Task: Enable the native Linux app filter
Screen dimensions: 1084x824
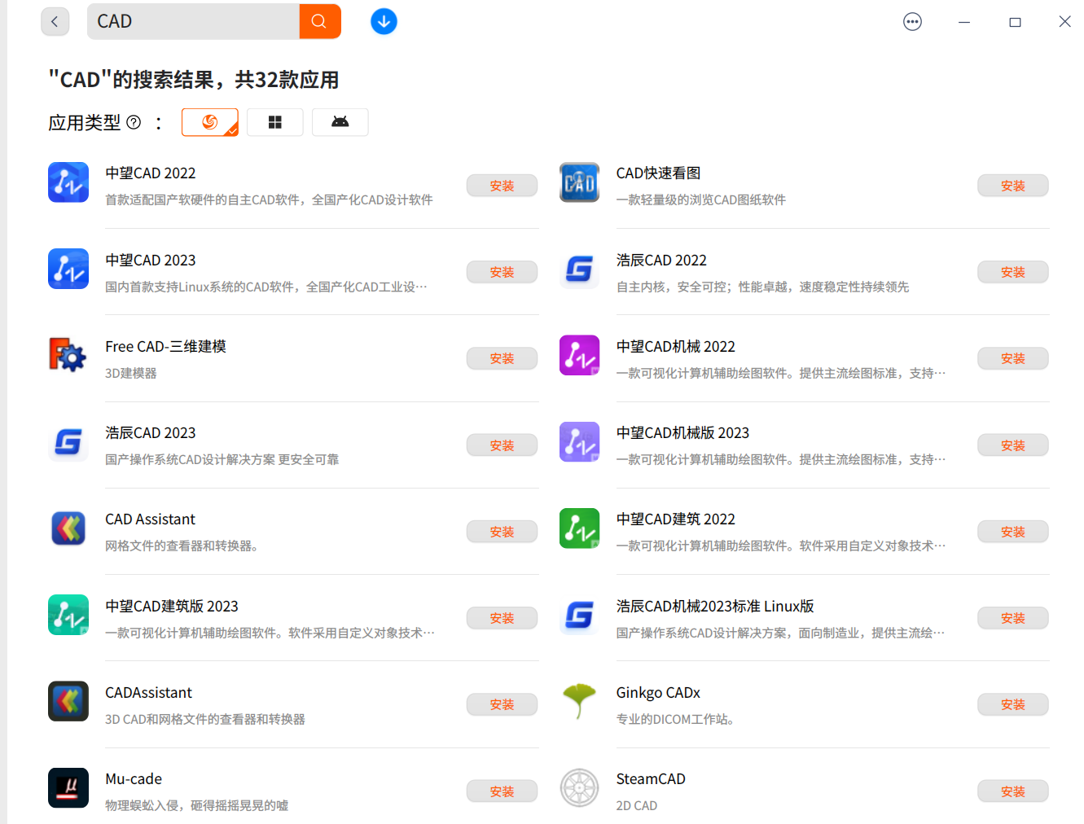Action: pyautogui.click(x=209, y=121)
